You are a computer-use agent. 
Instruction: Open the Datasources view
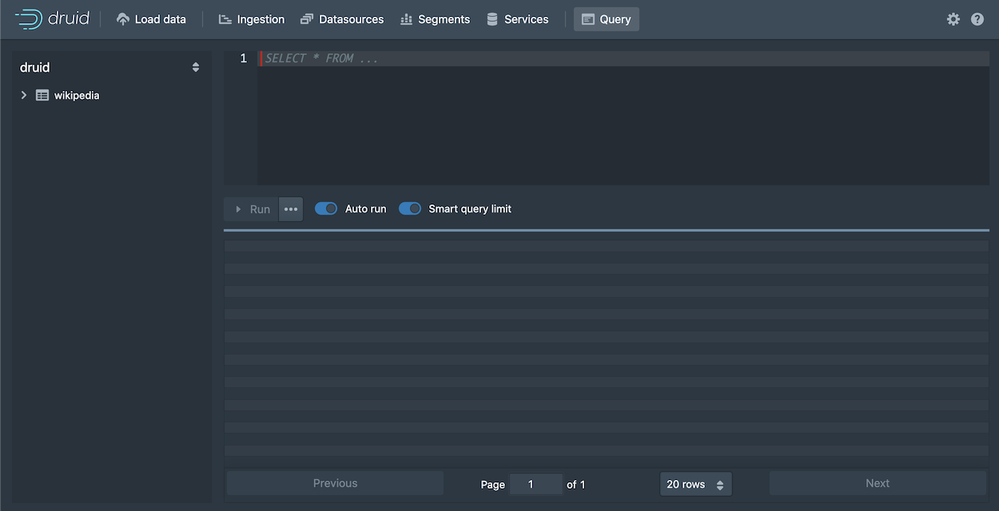point(342,19)
